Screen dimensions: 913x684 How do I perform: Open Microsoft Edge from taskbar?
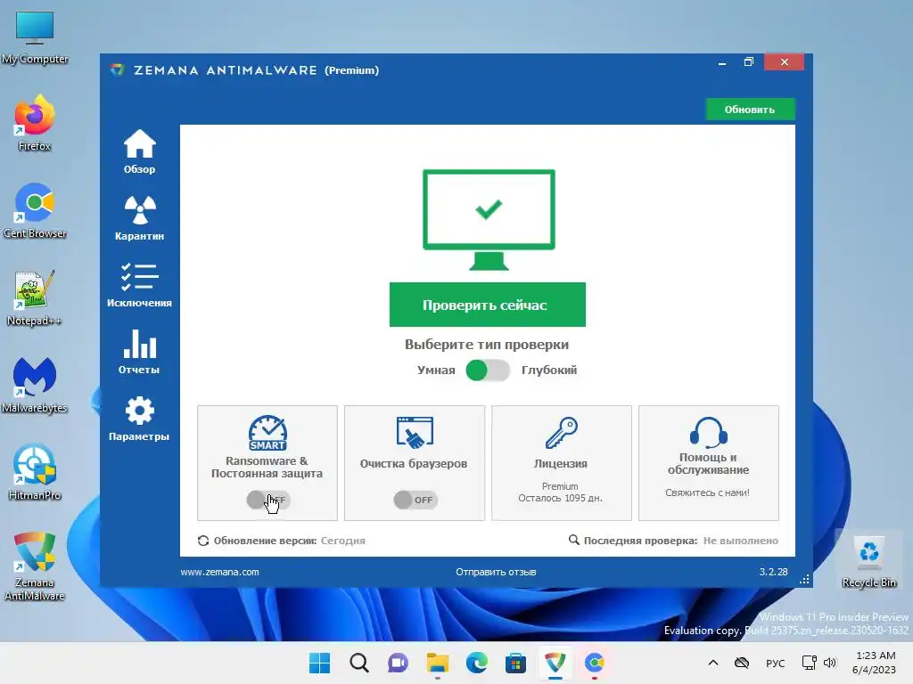(x=476, y=663)
